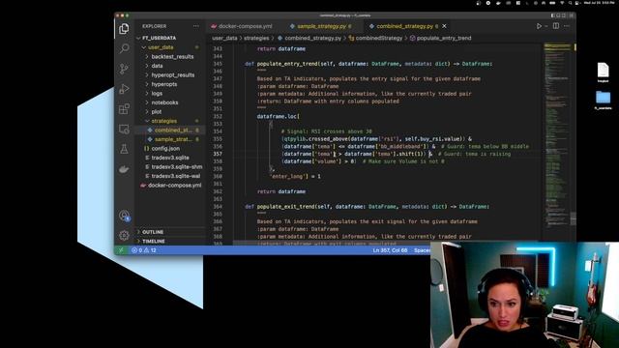
Task: Click the Ln 357, Col 68 indicator
Action: point(390,250)
